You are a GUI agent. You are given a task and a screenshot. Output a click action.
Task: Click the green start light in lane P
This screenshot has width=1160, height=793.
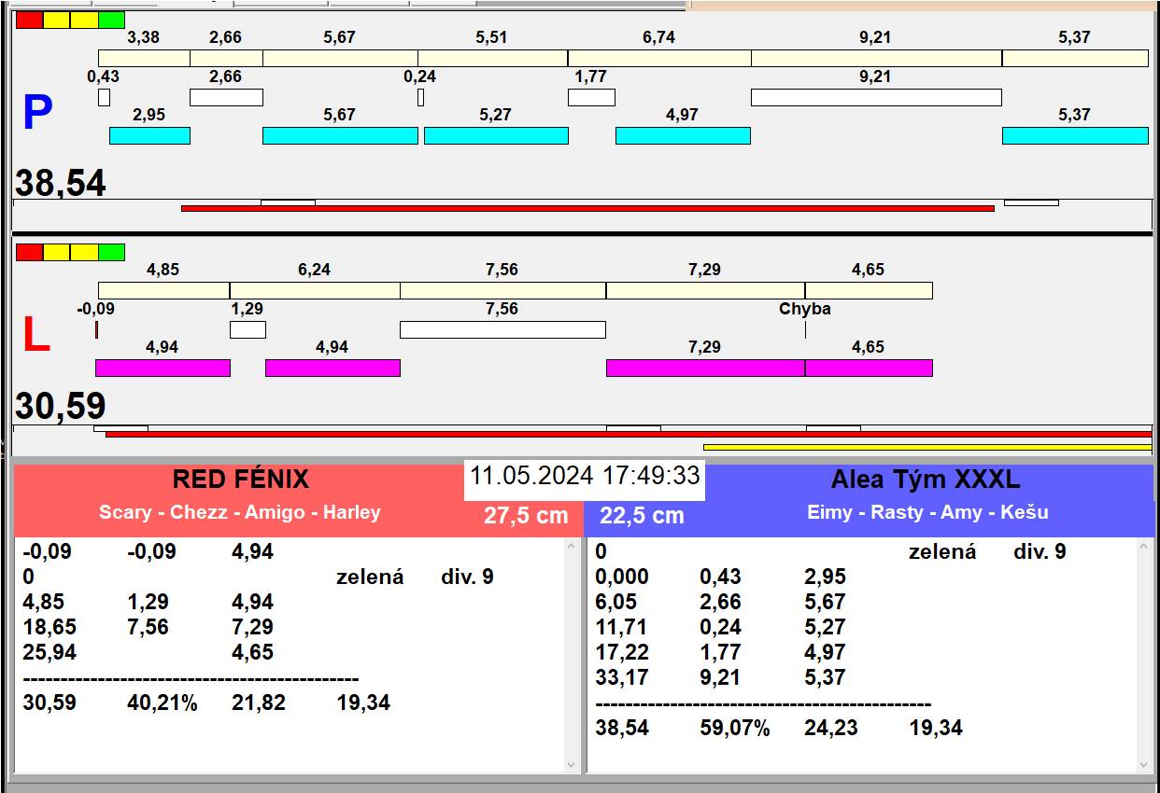111,20
